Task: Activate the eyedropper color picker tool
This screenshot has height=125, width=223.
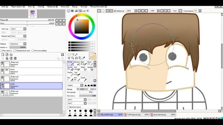Action: click(84, 58)
